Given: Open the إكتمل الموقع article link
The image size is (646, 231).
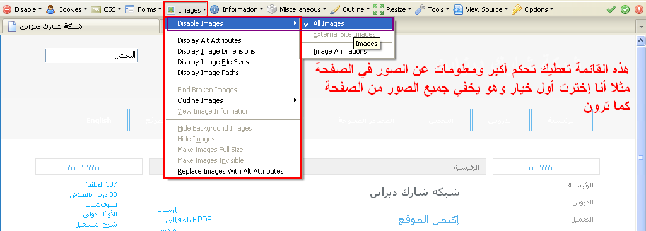Looking at the screenshot, I should point(429,220).
